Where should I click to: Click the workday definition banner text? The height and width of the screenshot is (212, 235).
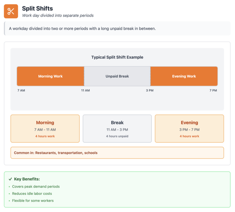(x=83, y=28)
